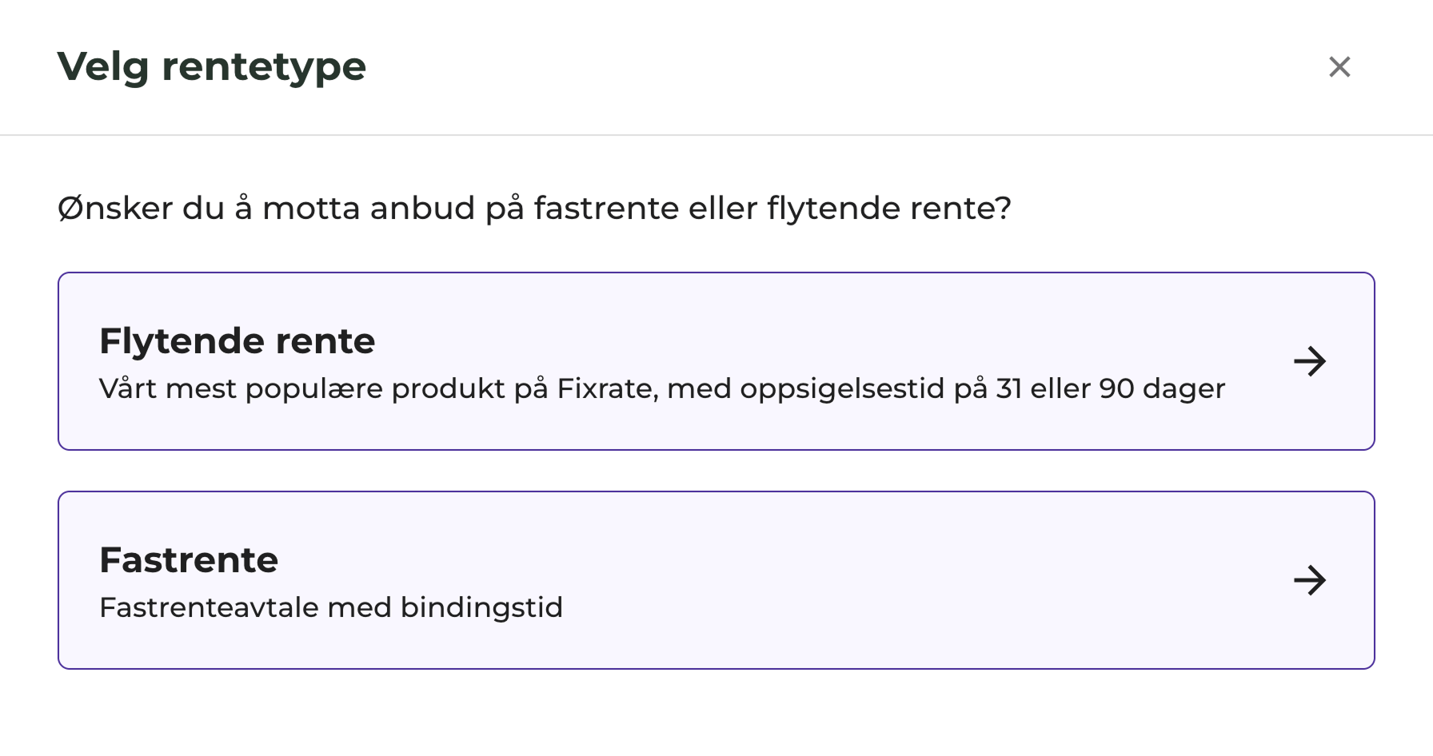Select the right-arrow next to floating rate option
The width and height of the screenshot is (1433, 756).
pos(1310,361)
